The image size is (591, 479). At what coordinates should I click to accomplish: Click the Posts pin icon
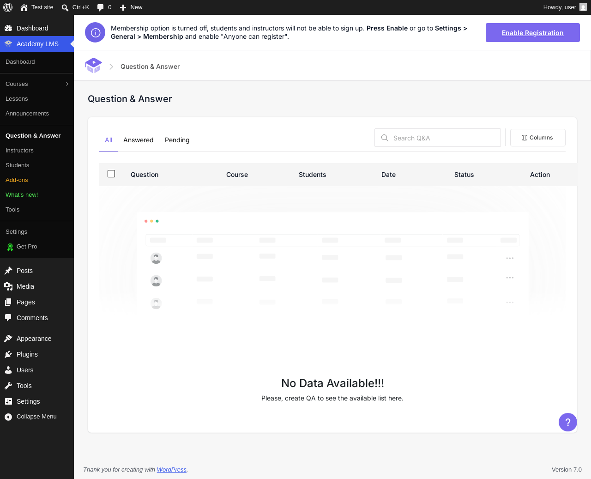(8, 271)
